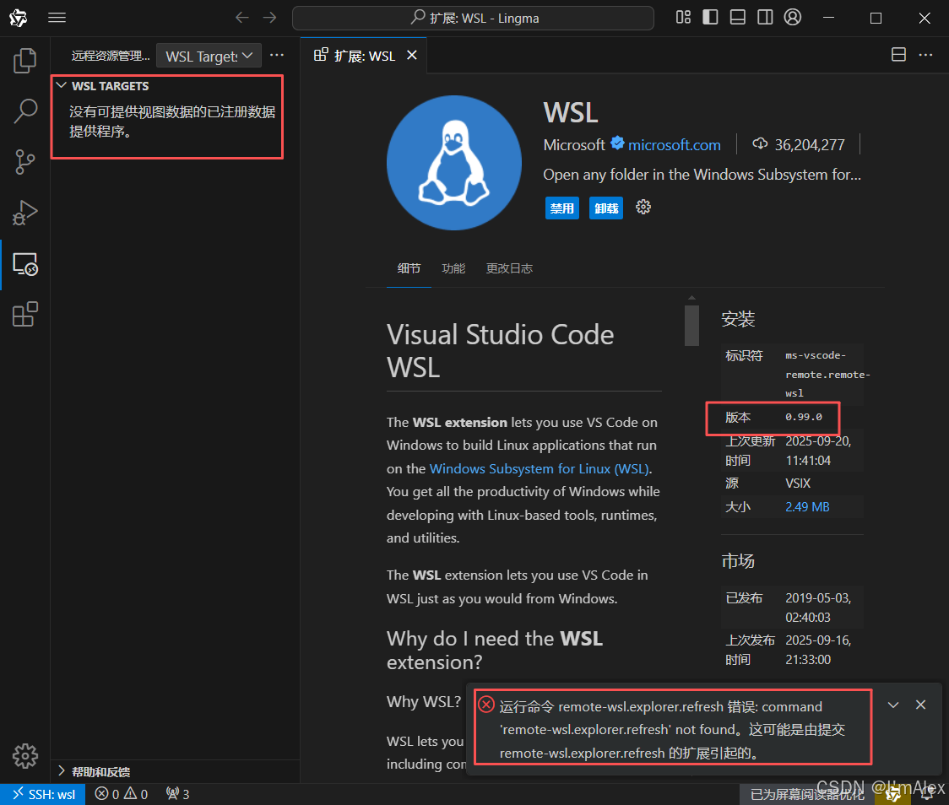Open the Extensions view icon

pyautogui.click(x=24, y=315)
